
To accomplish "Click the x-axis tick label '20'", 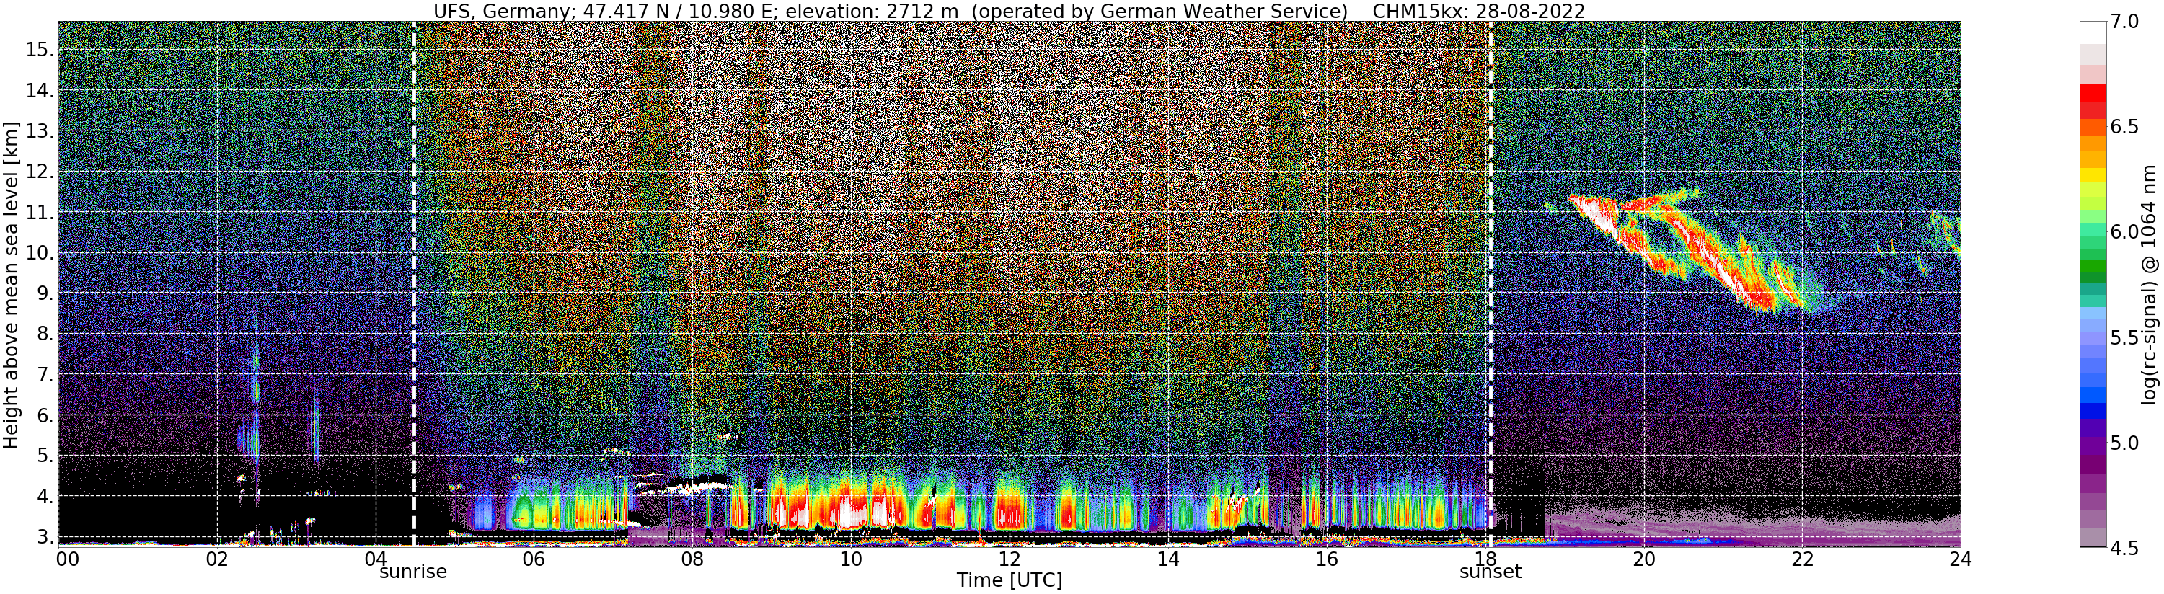I will coord(1643,559).
